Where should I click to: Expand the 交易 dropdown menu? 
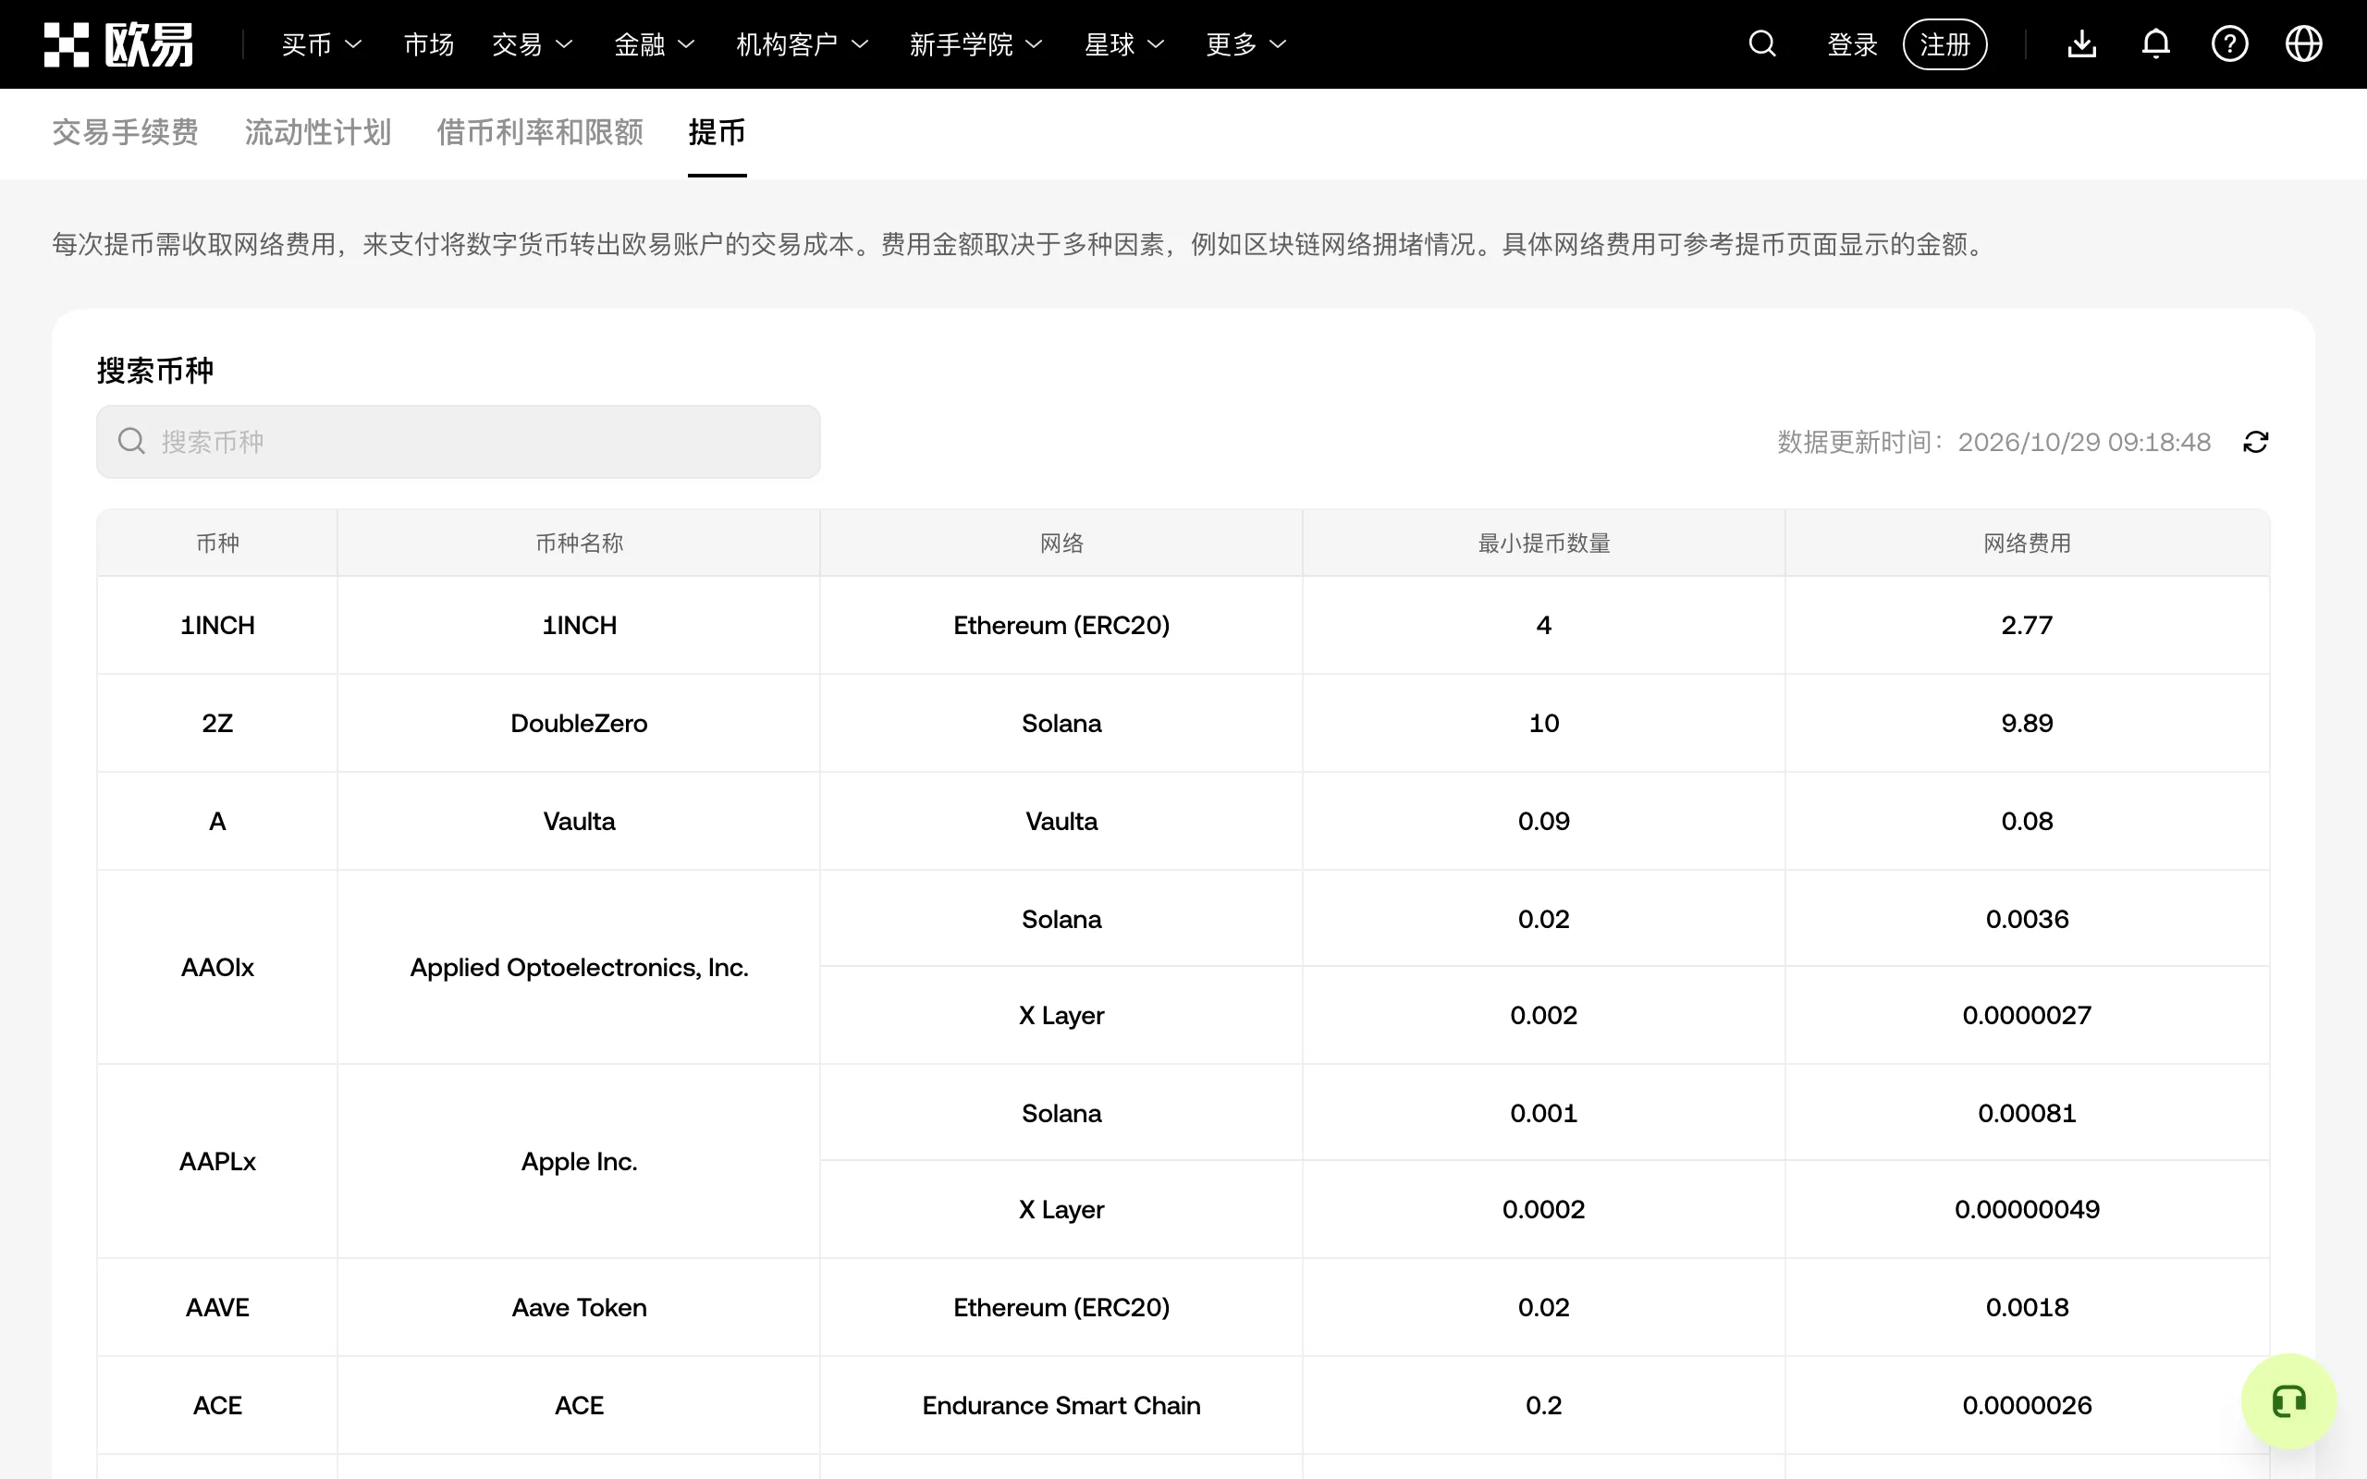click(532, 44)
